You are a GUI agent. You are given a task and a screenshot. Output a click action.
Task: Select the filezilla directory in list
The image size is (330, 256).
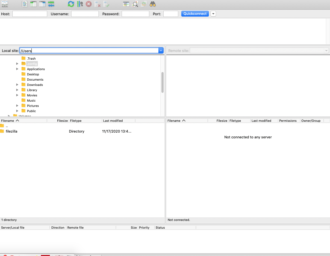12,131
